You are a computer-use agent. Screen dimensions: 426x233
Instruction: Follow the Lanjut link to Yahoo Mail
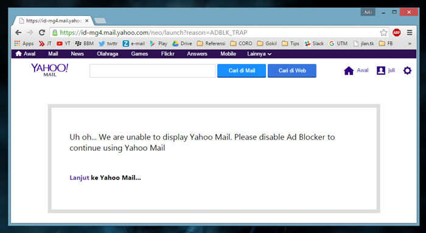pyautogui.click(x=79, y=178)
